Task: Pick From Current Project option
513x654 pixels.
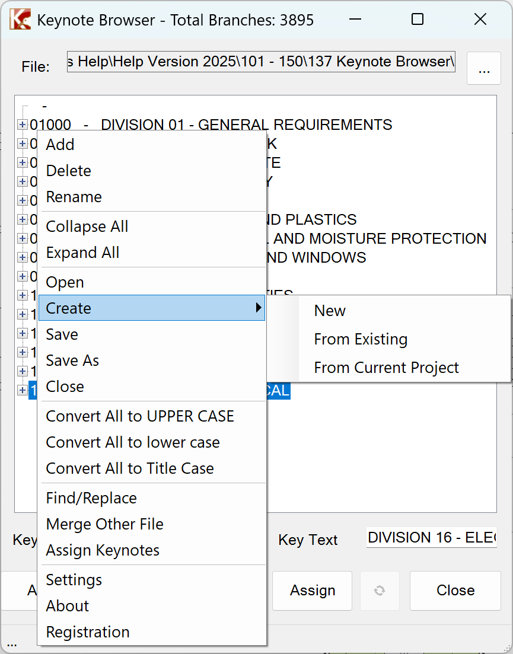Action: (x=386, y=368)
